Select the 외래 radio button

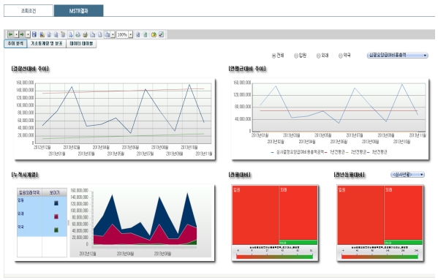318,56
